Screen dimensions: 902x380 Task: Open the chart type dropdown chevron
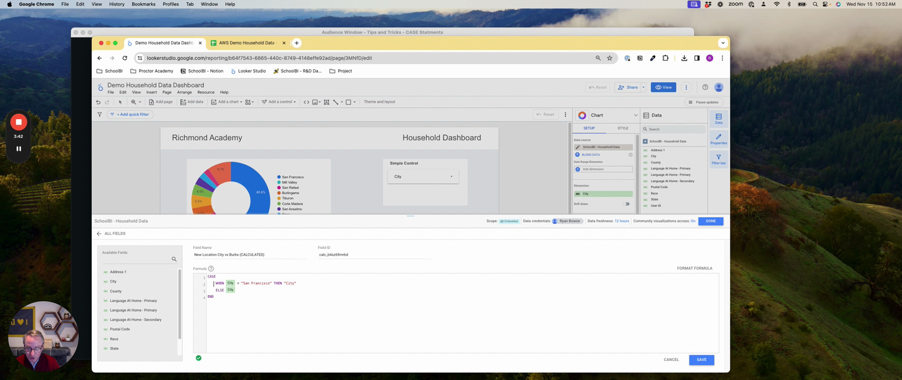635,115
